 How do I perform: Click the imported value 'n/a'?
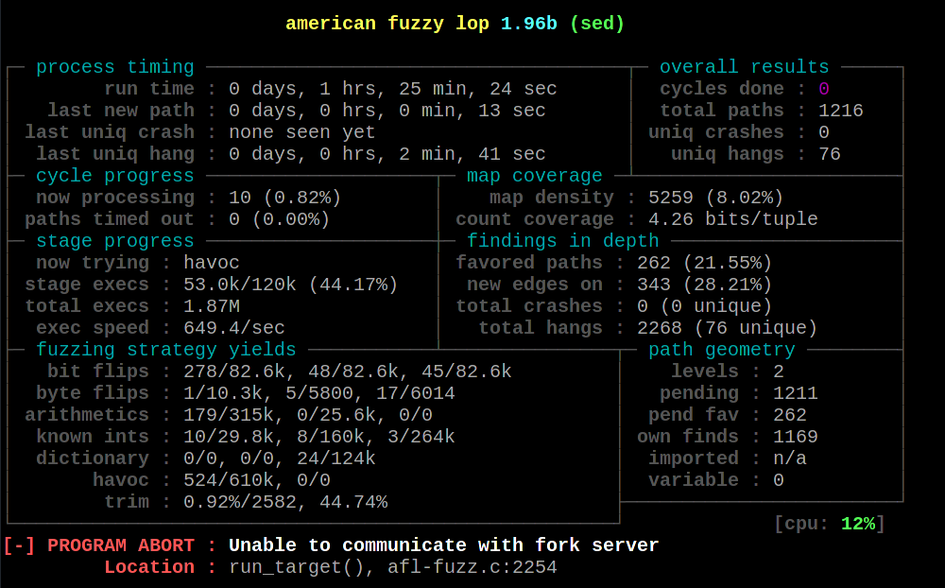pos(790,458)
